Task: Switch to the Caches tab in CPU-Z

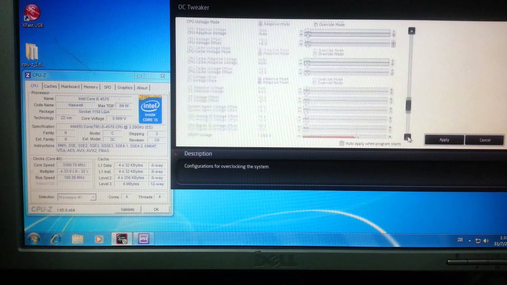Action: tap(50, 87)
